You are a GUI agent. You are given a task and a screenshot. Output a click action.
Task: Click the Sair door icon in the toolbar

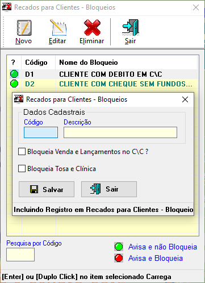(x=131, y=28)
